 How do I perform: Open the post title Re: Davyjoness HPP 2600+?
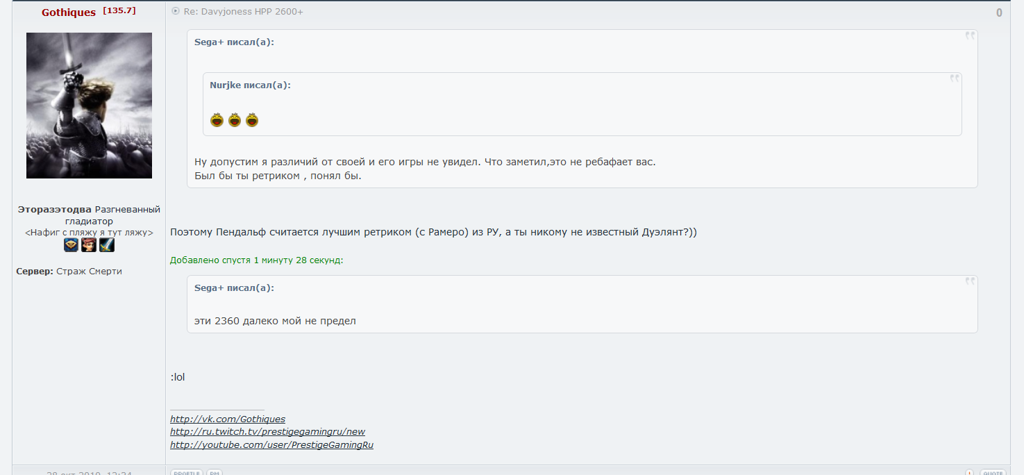point(243,12)
